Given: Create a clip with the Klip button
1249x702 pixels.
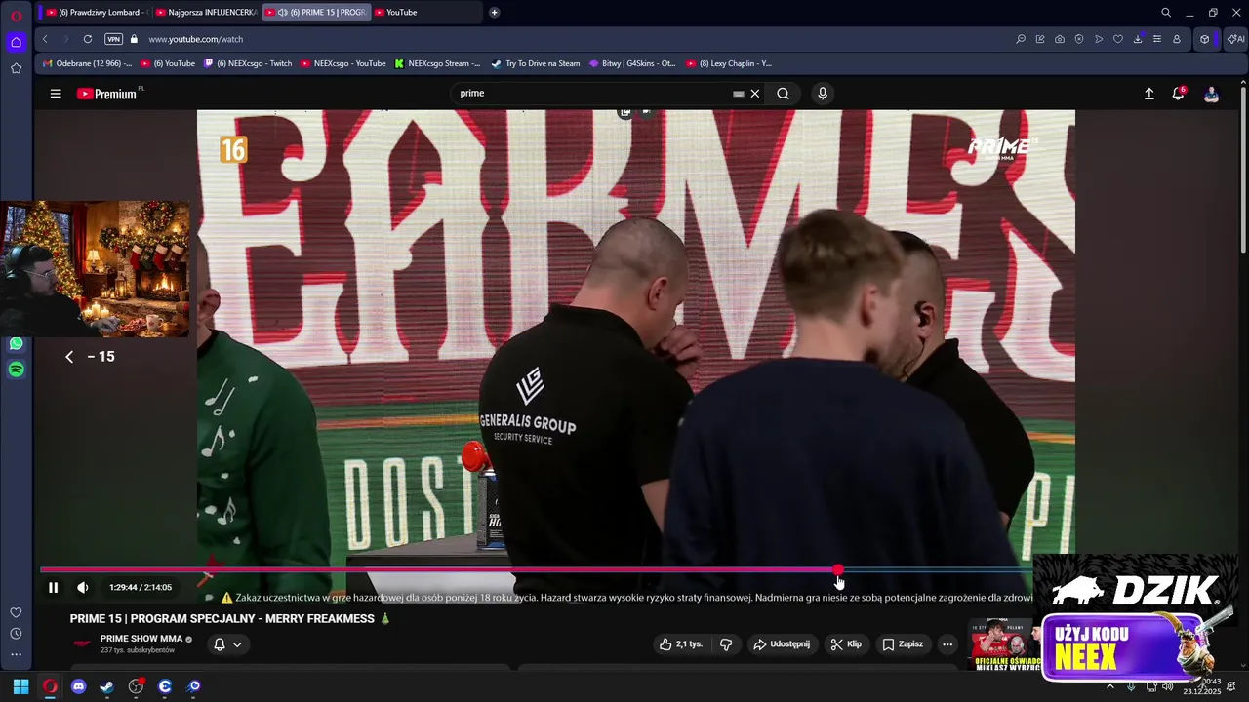Looking at the screenshot, I should tap(846, 644).
